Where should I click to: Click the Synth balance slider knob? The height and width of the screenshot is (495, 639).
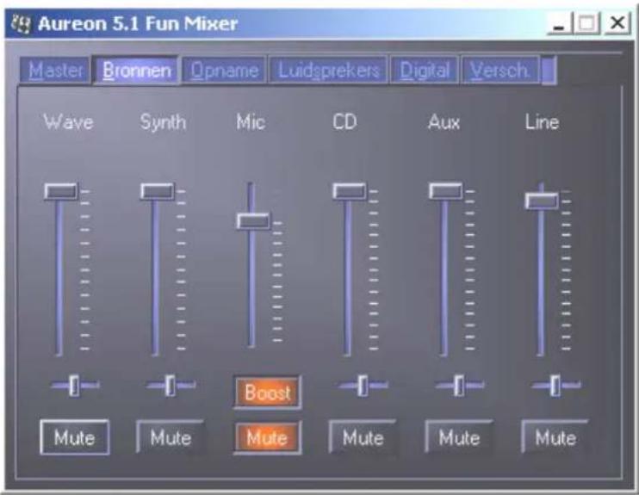(x=171, y=385)
